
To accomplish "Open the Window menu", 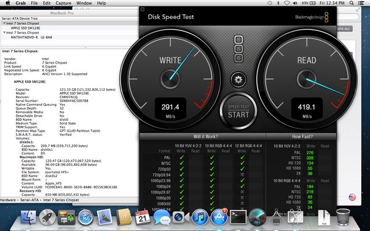I will (84, 3).
